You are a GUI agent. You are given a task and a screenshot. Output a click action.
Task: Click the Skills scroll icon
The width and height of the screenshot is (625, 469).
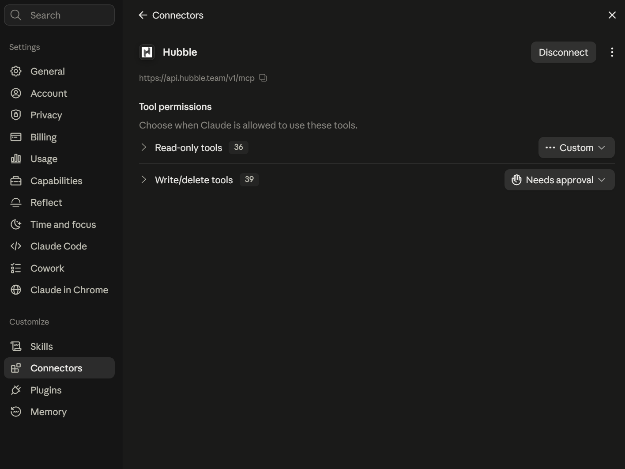pyautogui.click(x=16, y=346)
